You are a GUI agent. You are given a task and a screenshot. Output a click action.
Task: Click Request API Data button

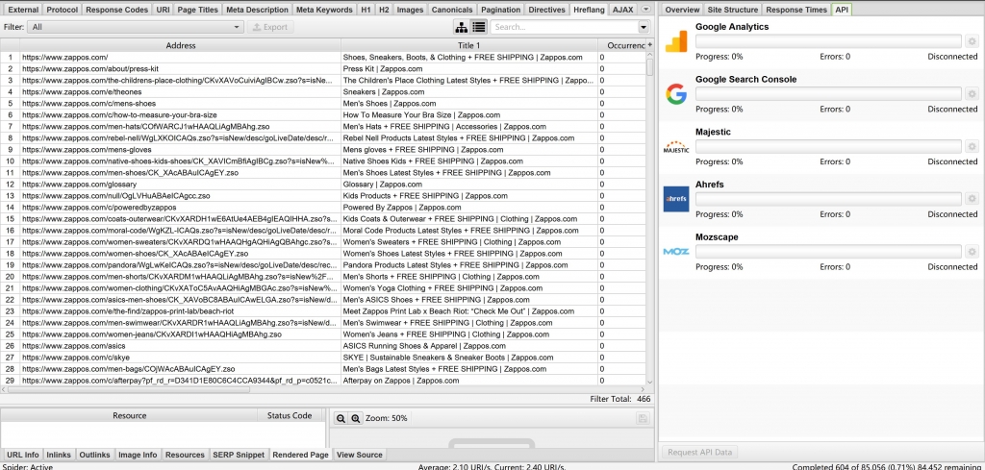(701, 452)
